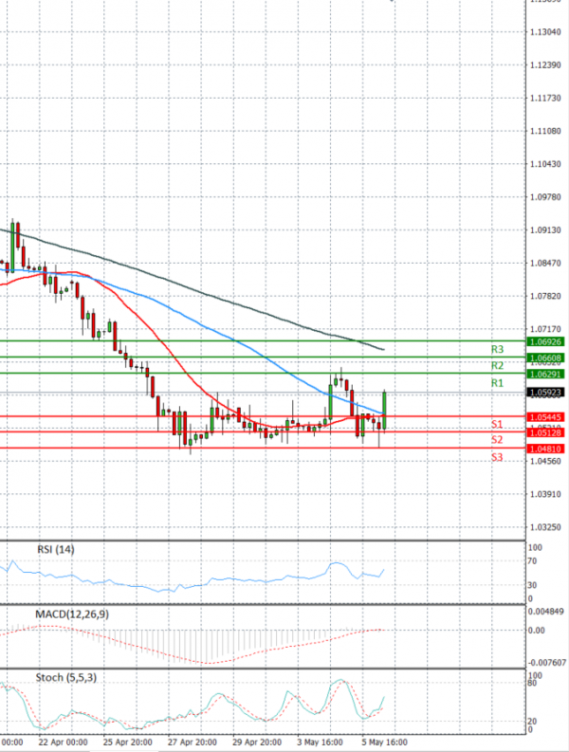Click the 1.08470 price axis label

(545, 264)
